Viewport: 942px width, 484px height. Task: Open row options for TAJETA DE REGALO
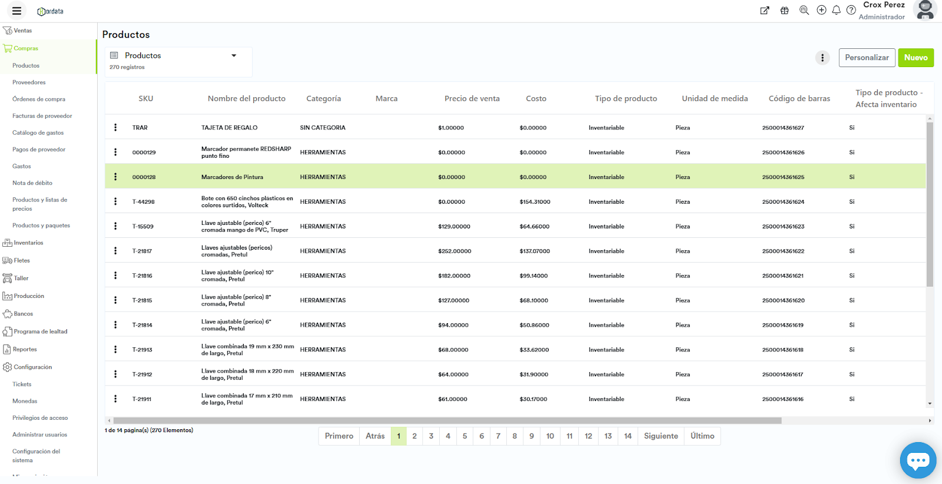(x=115, y=128)
